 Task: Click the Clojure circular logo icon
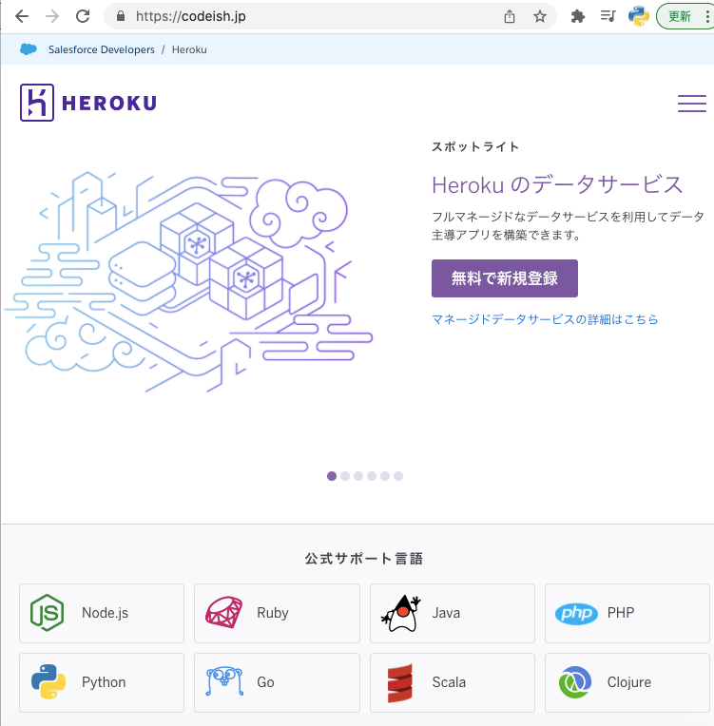575,682
